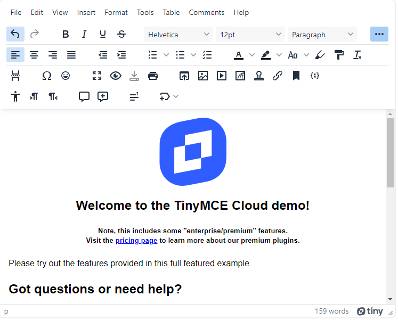Open the 12pt font size dropdown
The width and height of the screenshot is (398, 320).
(250, 34)
